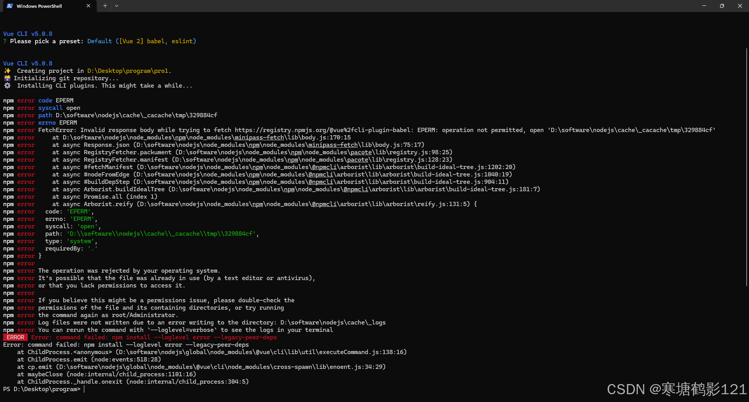Open a new tab with the plus icon
The width and height of the screenshot is (749, 402).
coord(105,6)
